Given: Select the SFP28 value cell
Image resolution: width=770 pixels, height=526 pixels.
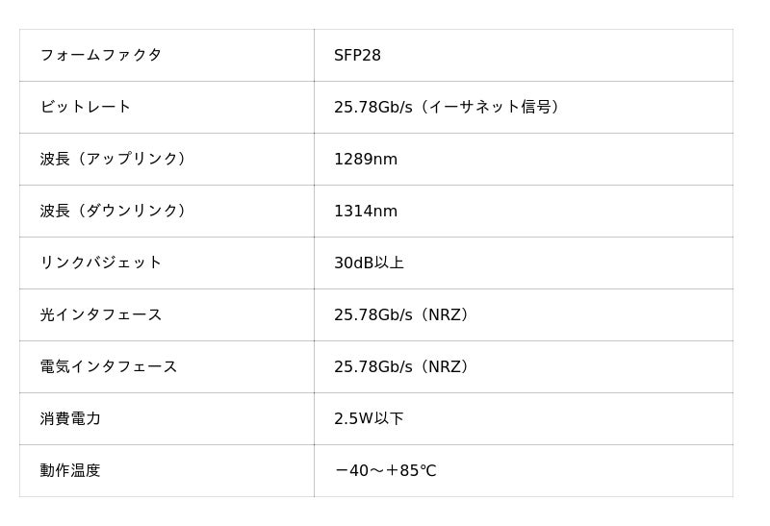Looking at the screenshot, I should pyautogui.click(x=357, y=56).
